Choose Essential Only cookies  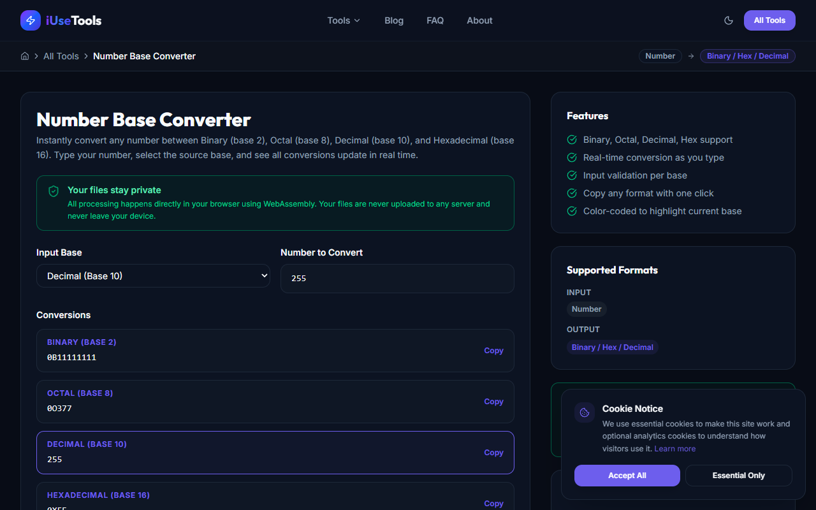tap(738, 475)
